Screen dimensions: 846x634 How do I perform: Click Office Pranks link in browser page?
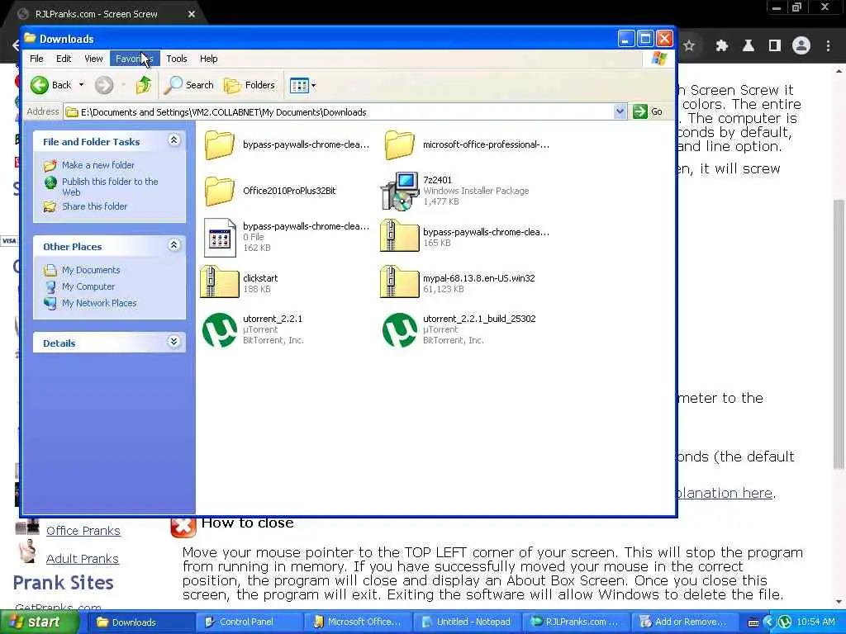83,531
